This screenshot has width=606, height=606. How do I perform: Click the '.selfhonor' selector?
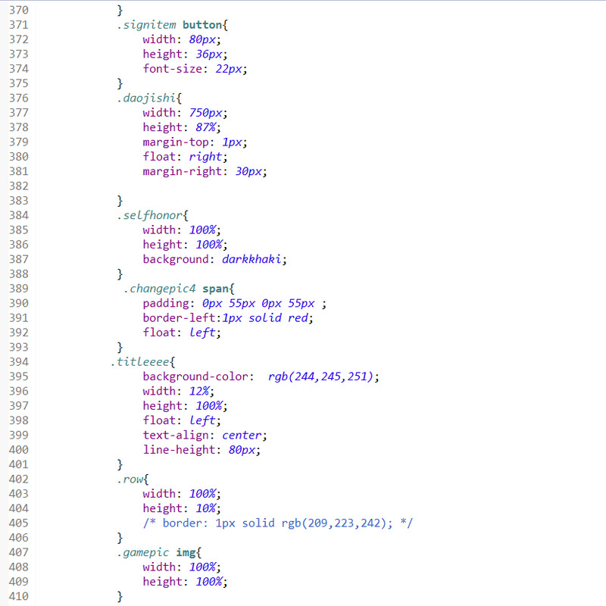[x=150, y=215]
